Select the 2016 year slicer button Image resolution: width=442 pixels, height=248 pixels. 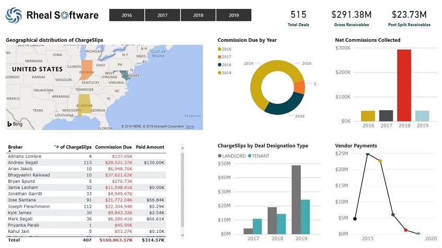point(126,15)
